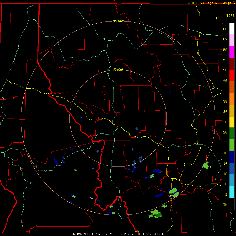This screenshot has height=236, width=236.
Task: Select the dark red maroon legend swatch
Action: point(232,64)
